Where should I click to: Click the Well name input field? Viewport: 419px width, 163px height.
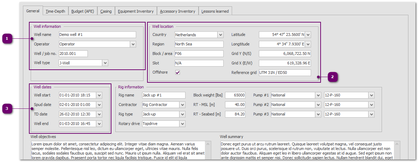(x=97, y=35)
